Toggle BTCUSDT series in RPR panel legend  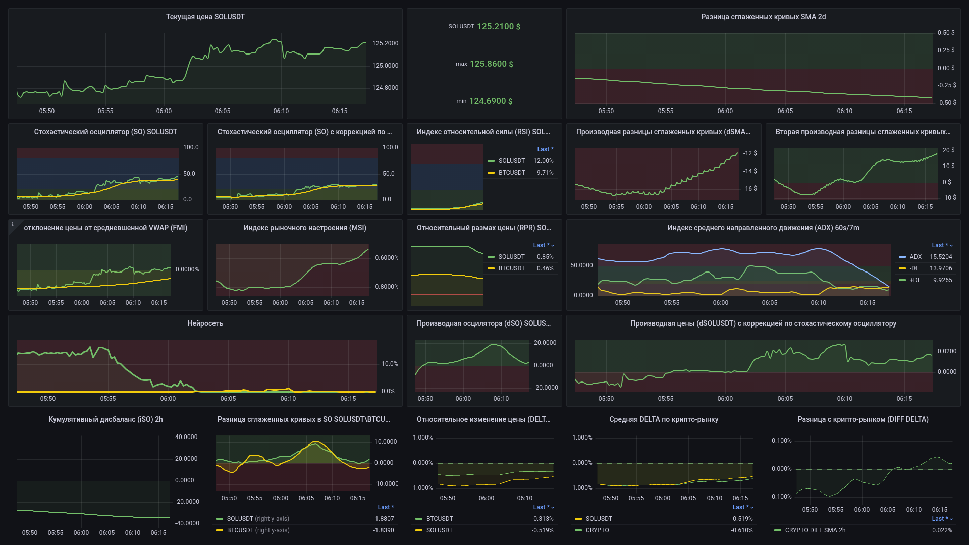511,268
